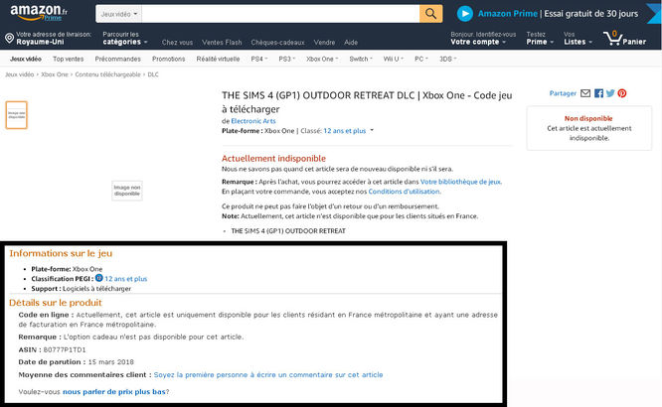Share the product on Pinterest
662x407 pixels.
[622, 93]
